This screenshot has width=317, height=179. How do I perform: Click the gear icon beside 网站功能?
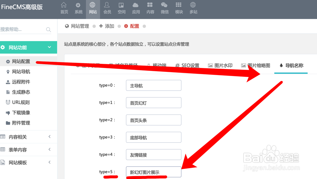tap(3, 47)
